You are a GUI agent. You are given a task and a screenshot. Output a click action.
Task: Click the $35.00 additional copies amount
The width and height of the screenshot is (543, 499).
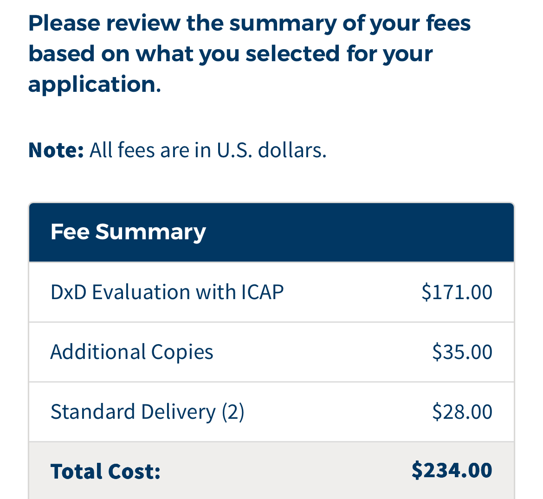(462, 352)
